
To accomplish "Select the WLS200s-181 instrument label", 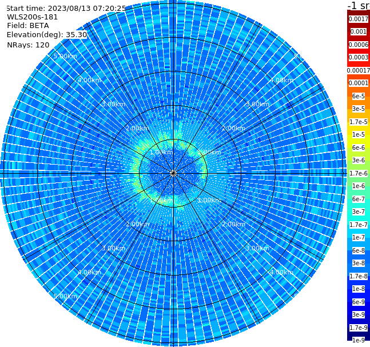I will (x=33, y=17).
